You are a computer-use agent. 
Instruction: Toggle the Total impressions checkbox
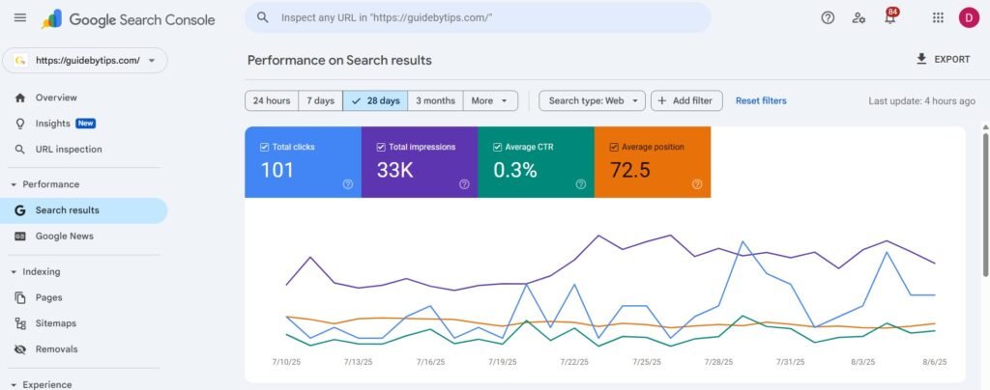coord(381,148)
